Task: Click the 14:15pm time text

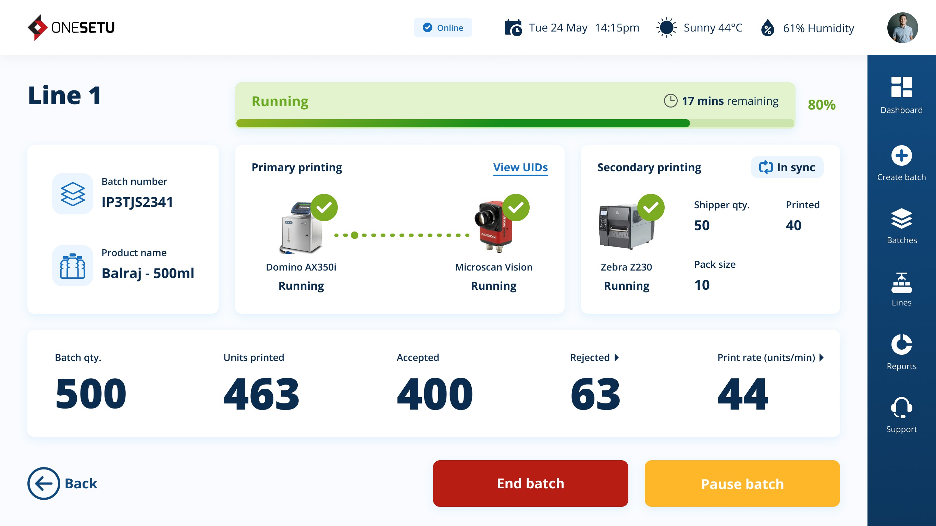Action: (617, 28)
